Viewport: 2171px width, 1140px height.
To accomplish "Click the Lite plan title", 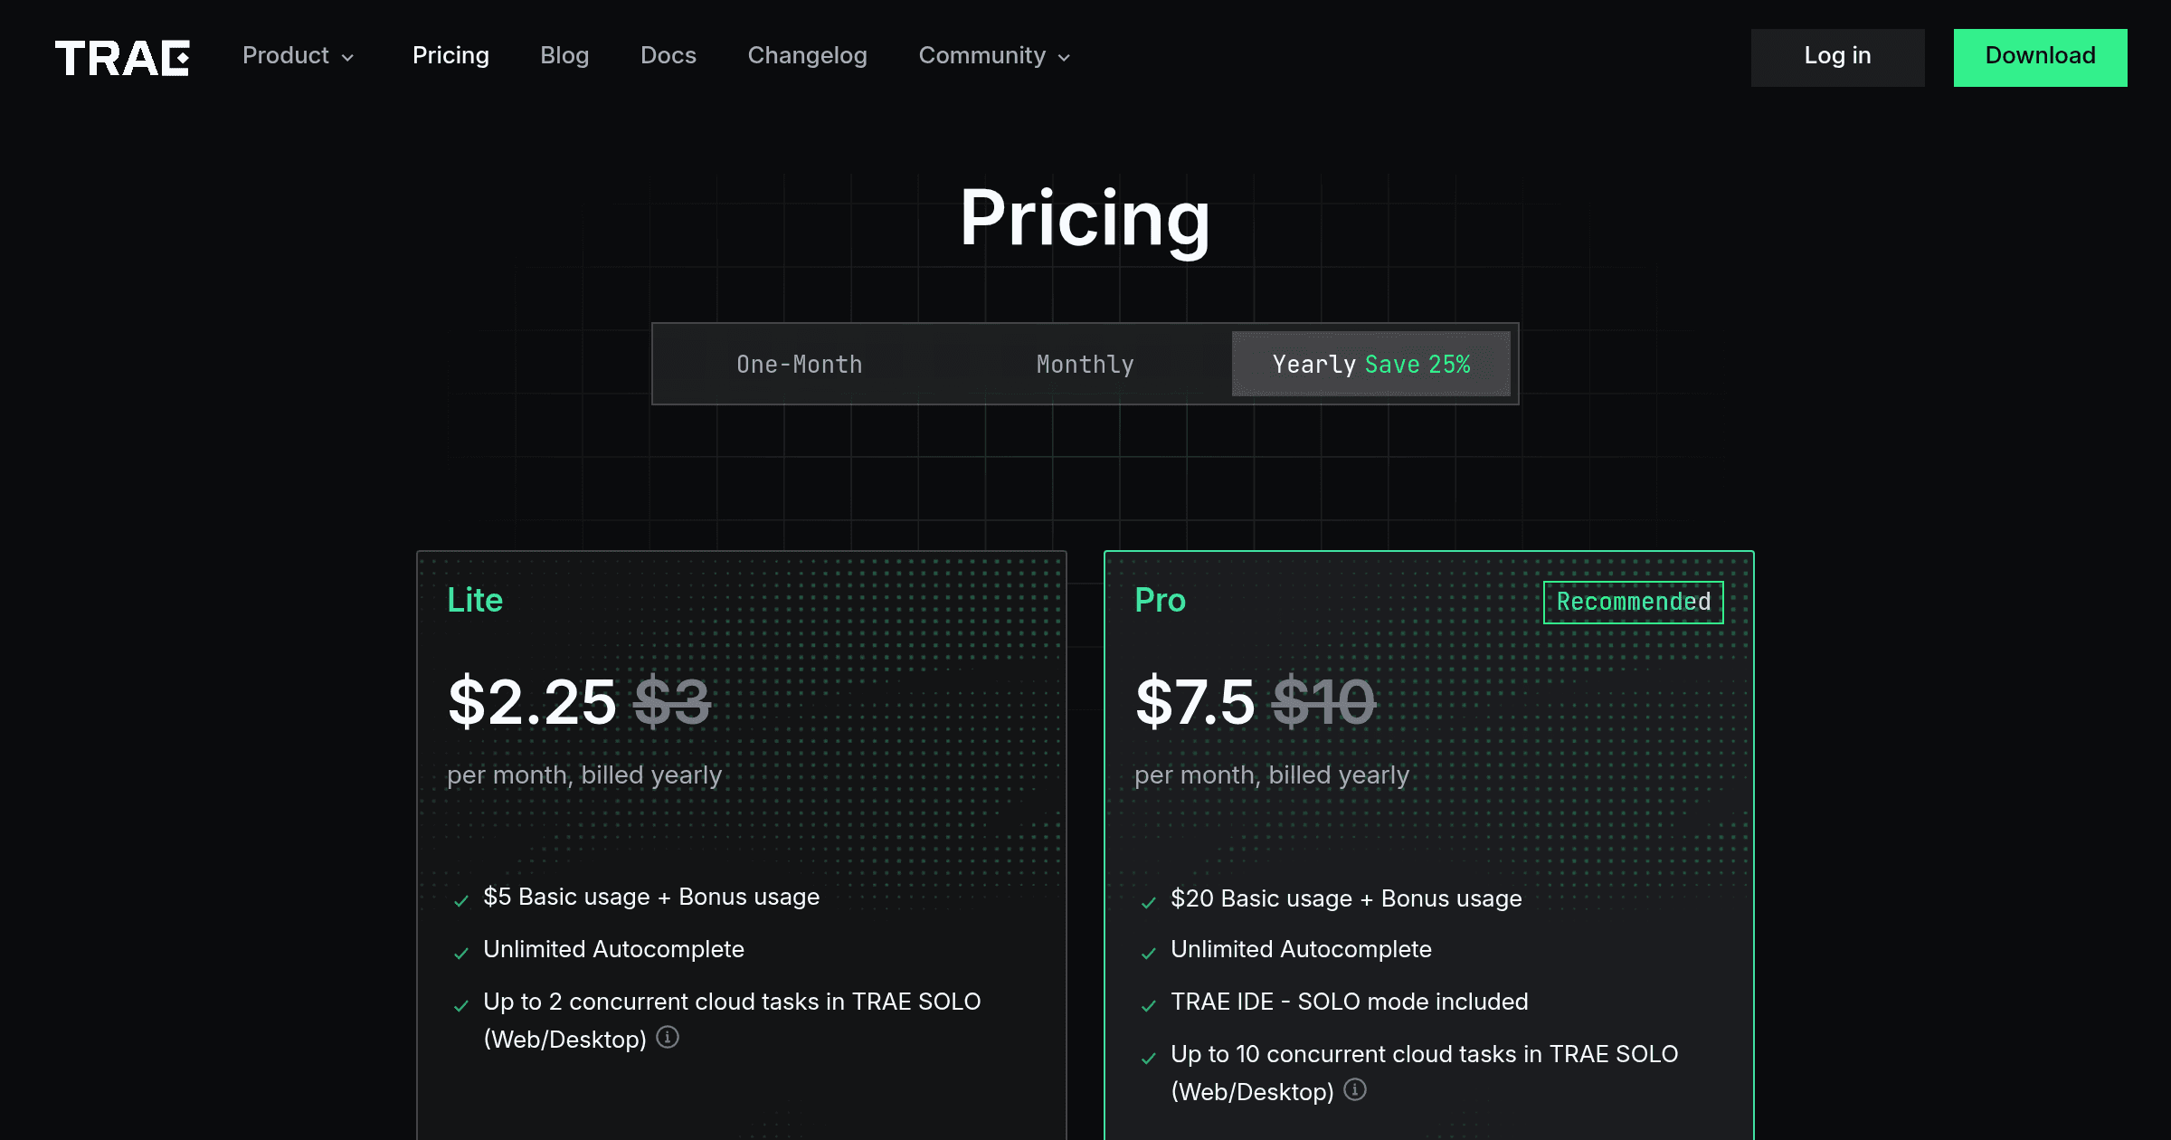I will 475,600.
